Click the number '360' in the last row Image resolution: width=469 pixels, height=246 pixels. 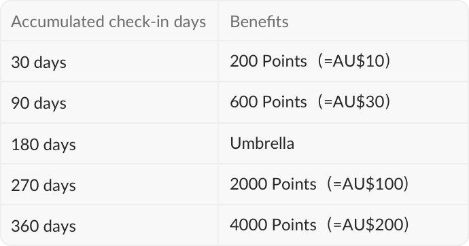[x=25, y=226]
